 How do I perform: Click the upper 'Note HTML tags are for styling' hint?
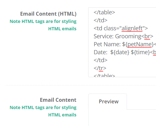(43, 21)
